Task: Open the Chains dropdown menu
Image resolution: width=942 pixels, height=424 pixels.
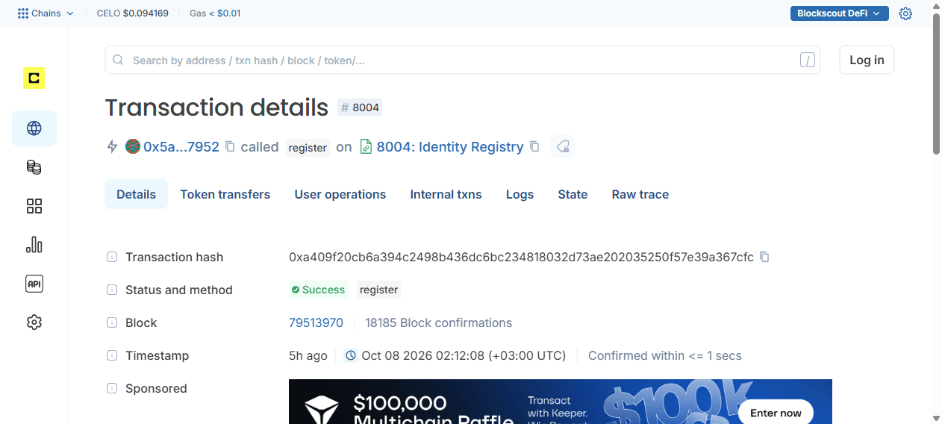Action: tap(46, 13)
